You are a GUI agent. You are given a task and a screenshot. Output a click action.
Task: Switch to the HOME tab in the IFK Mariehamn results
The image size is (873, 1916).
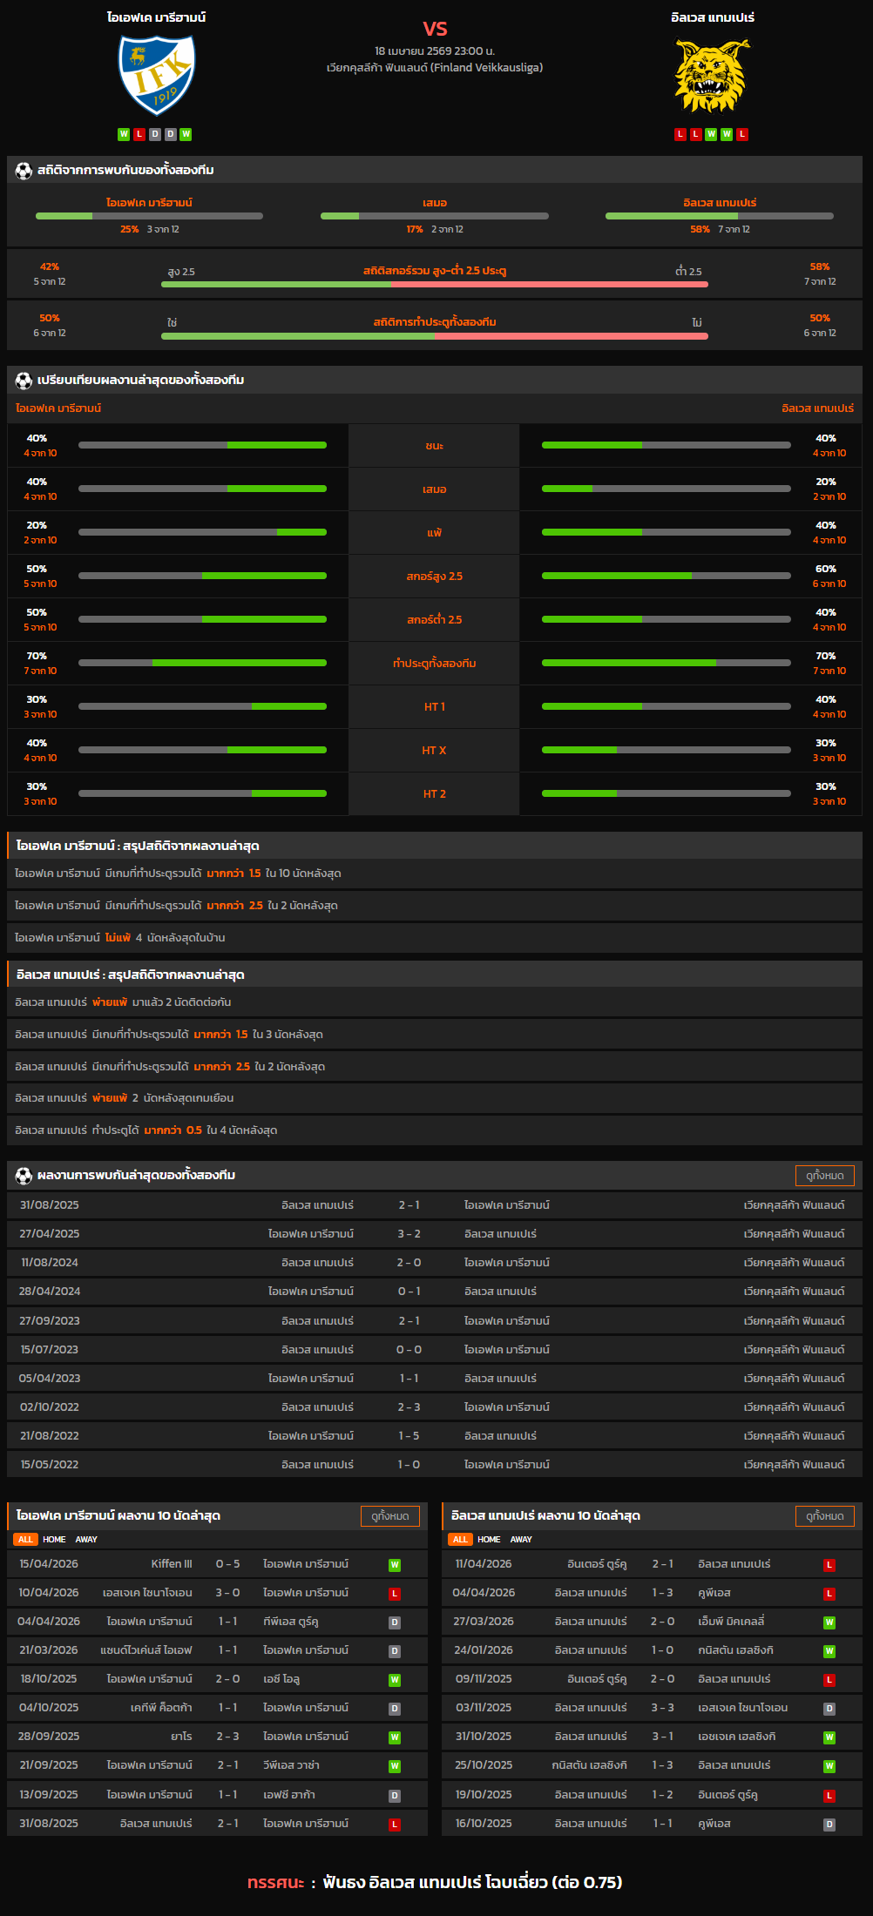54,1540
